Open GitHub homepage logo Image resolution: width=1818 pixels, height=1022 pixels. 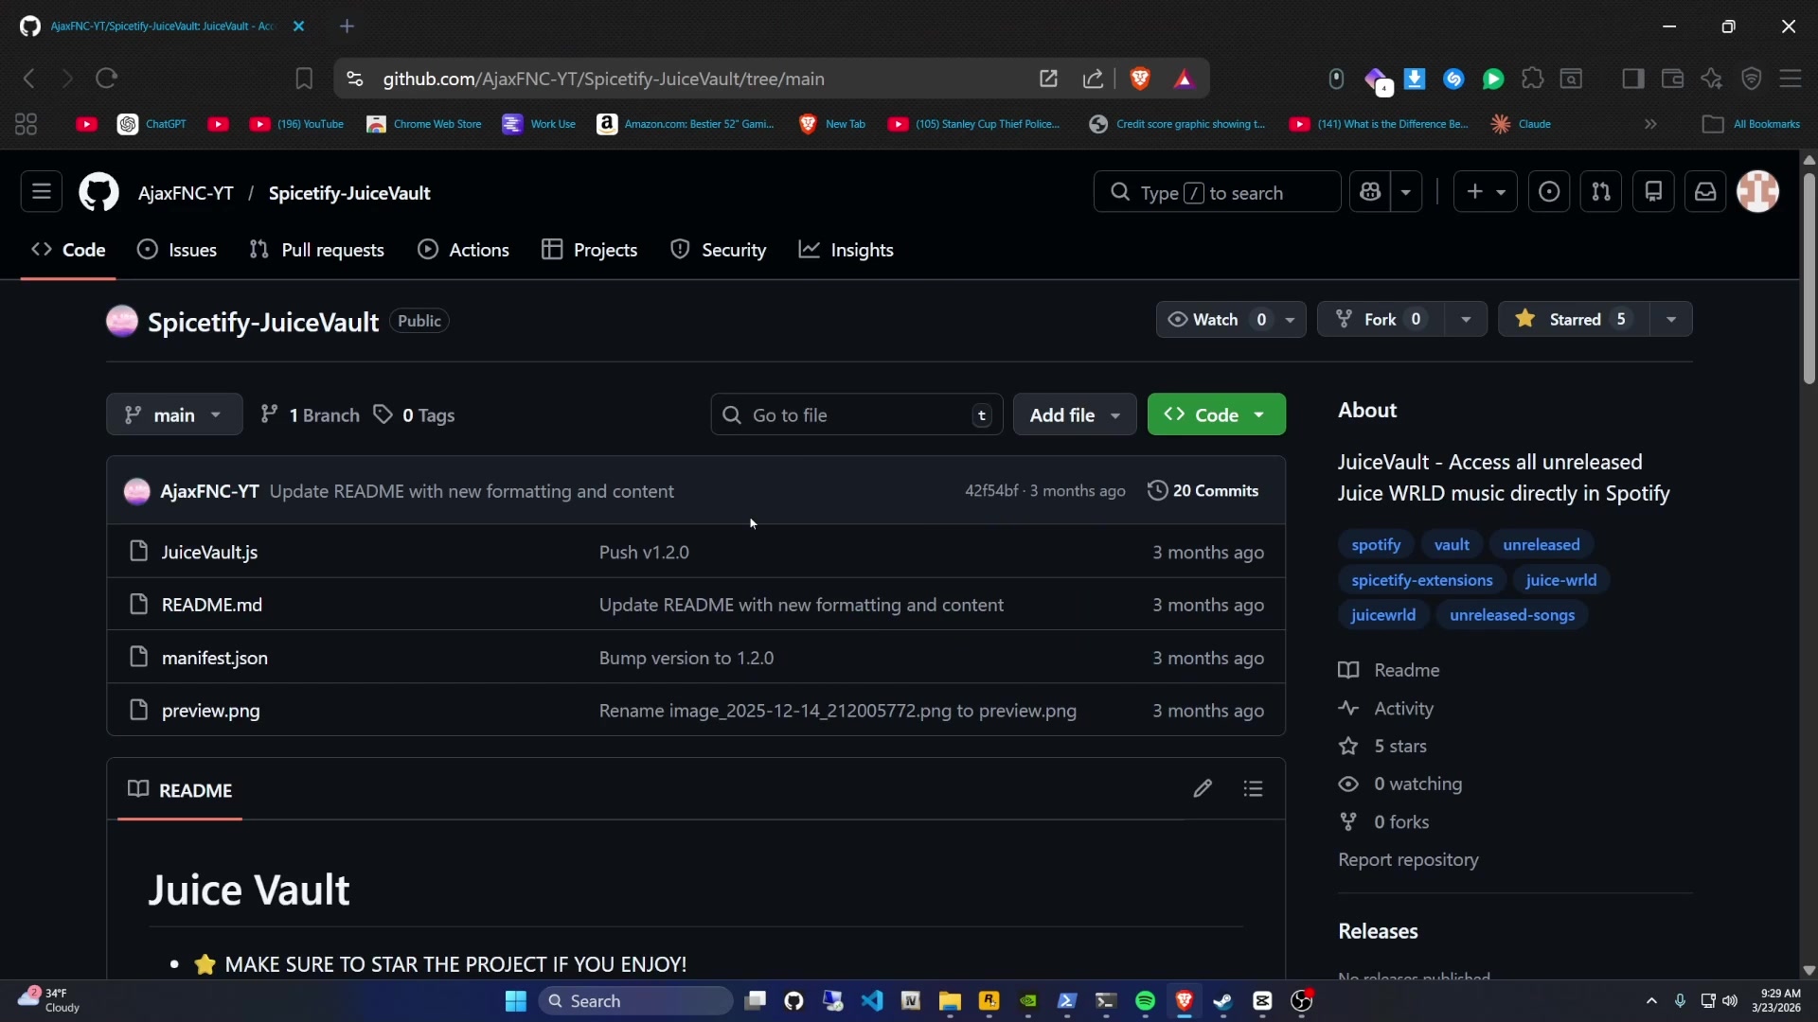point(98,192)
